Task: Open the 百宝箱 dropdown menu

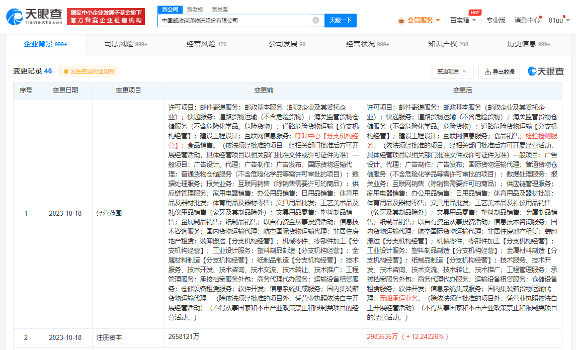Action: (463, 21)
